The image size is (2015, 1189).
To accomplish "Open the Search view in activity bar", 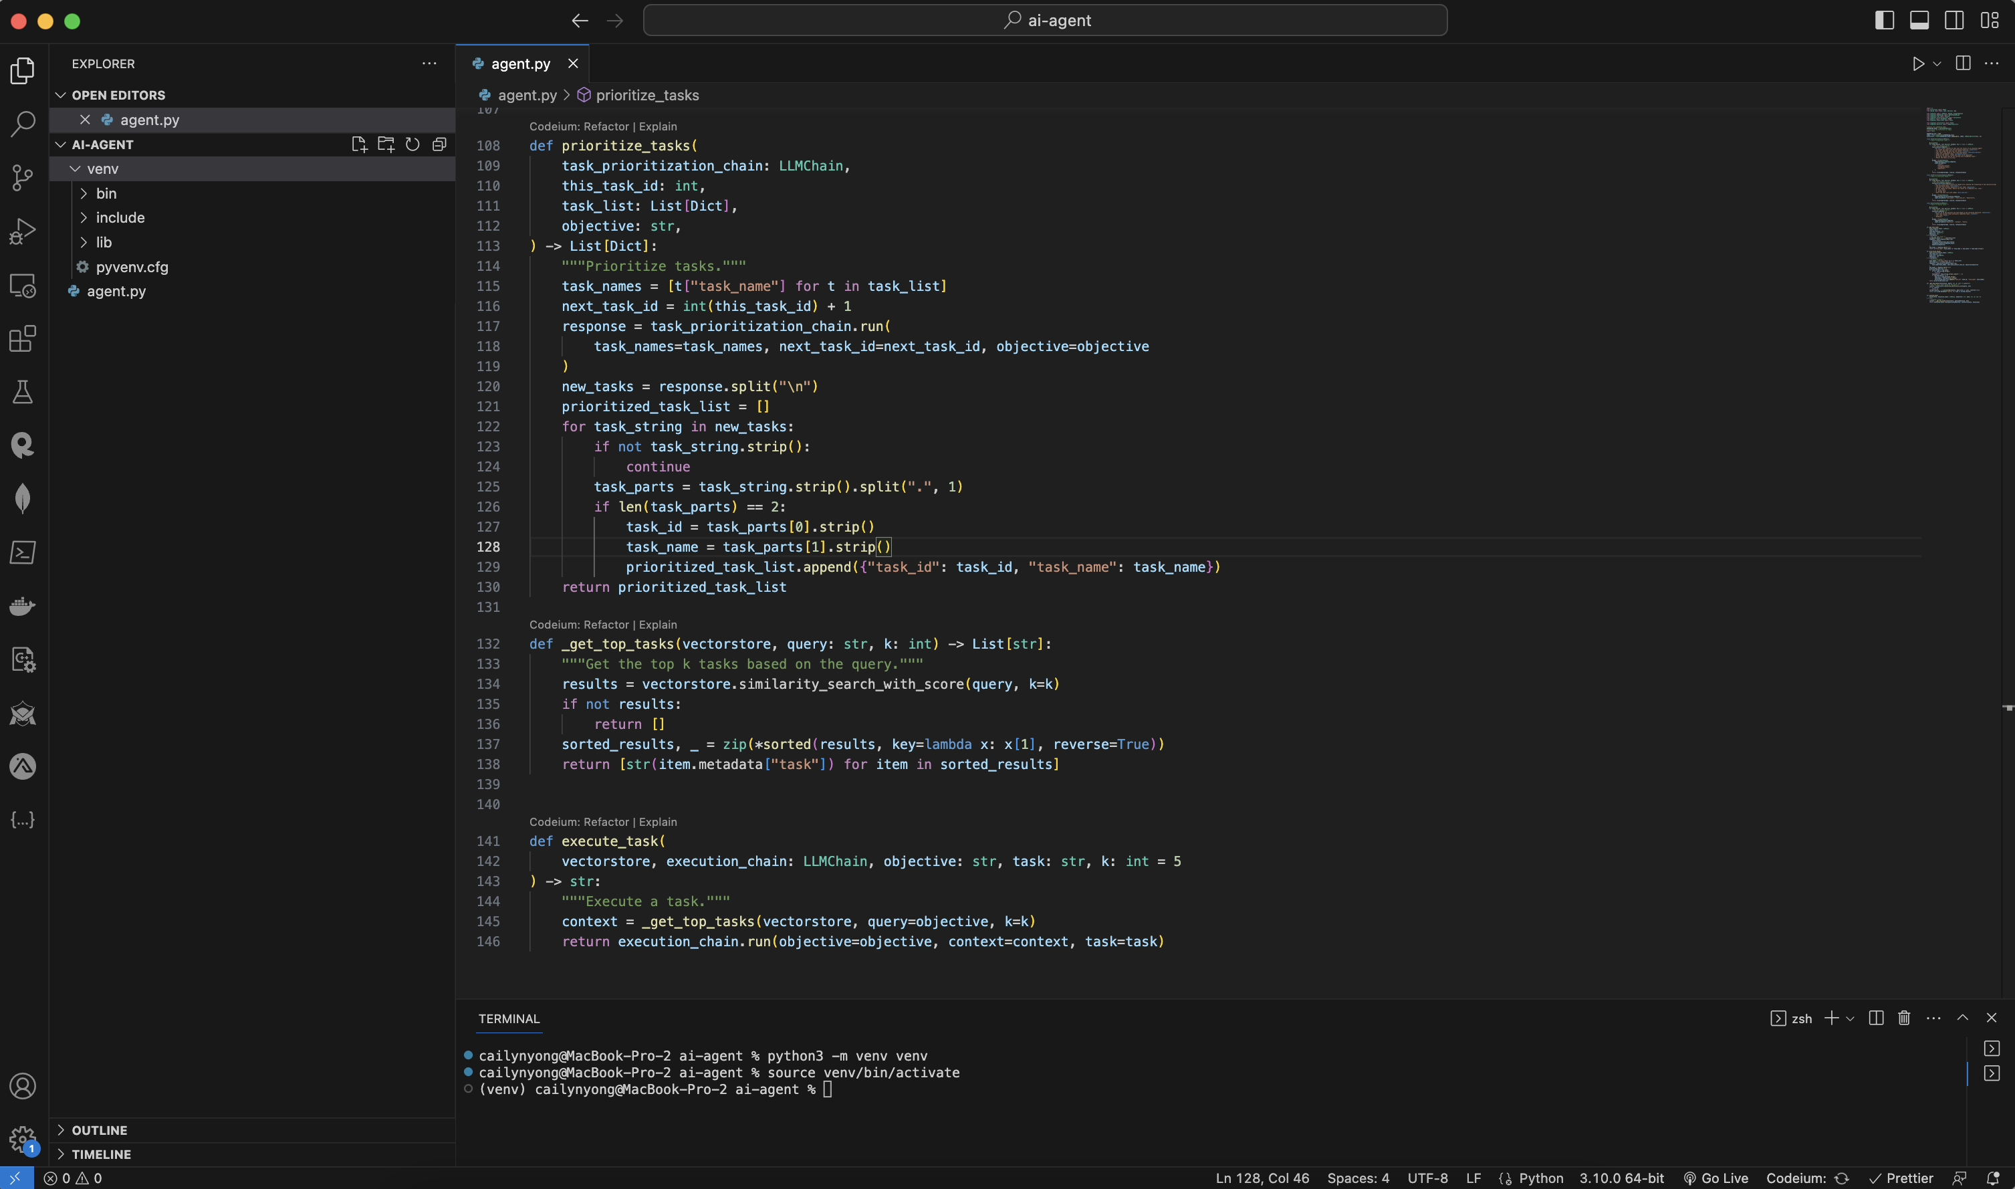I will click(23, 124).
